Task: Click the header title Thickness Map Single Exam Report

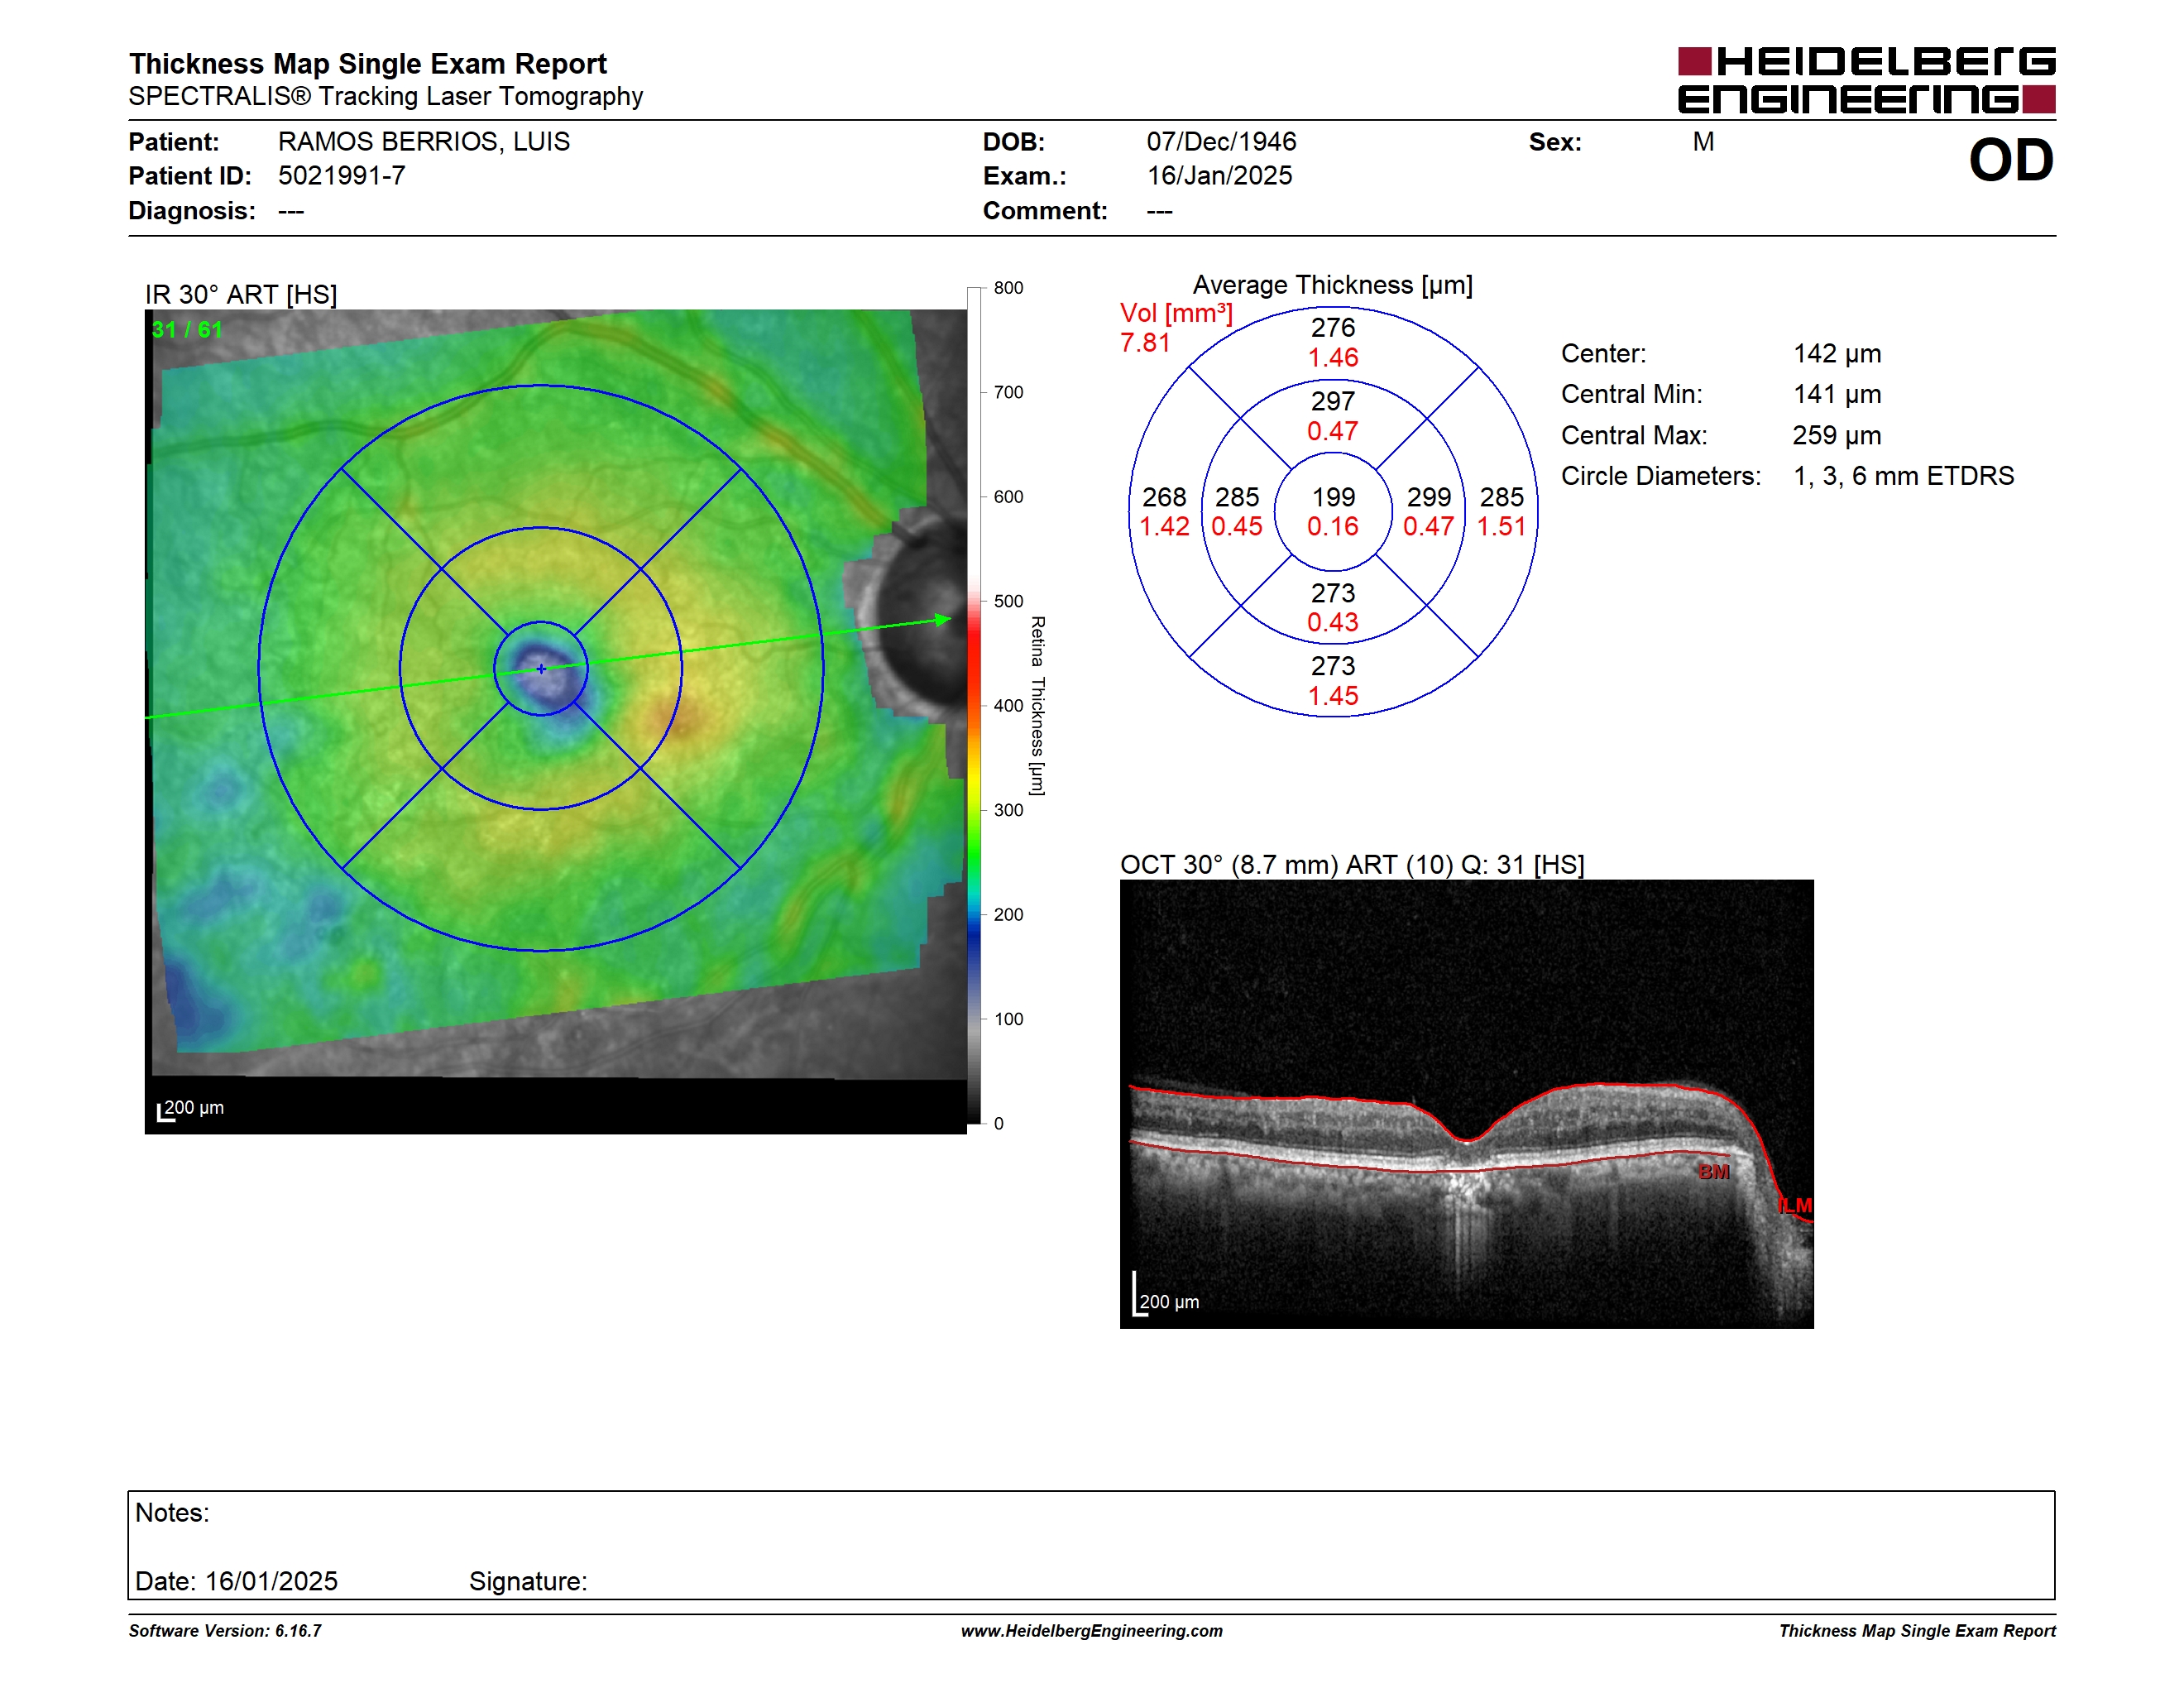Action: (x=367, y=63)
